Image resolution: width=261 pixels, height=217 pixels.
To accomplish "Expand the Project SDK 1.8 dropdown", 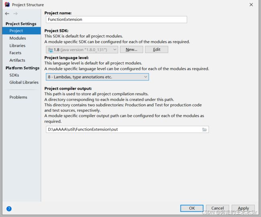I will (82, 49).
